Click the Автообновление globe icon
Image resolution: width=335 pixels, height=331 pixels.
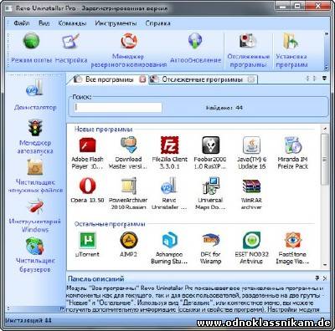195,41
